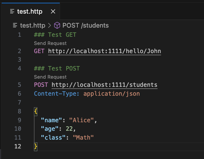
Task: Click the breadcrumb file icon beside test.http
Action: coord(15,25)
